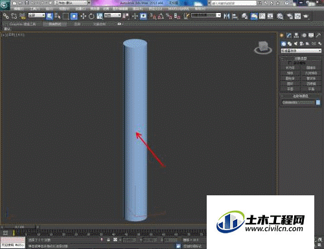Toggle Window/Crossing selection mode
The height and width of the screenshot is (249, 324).
[x=74, y=16]
